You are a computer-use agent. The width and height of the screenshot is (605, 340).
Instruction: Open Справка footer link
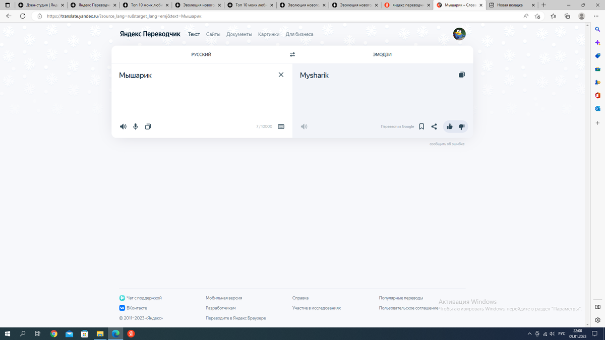pos(300,298)
